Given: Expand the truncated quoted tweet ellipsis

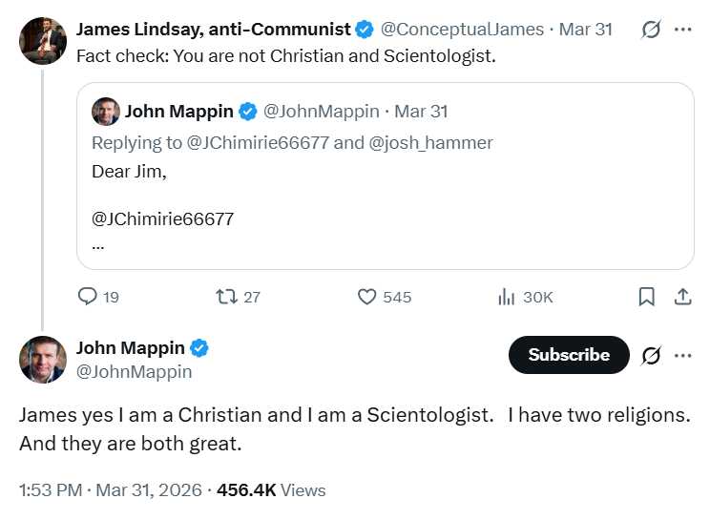Looking at the screenshot, I should click(x=98, y=243).
